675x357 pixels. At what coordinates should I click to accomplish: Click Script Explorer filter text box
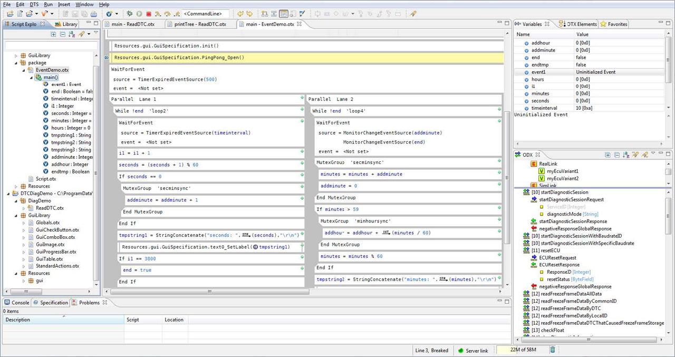coord(51,46)
